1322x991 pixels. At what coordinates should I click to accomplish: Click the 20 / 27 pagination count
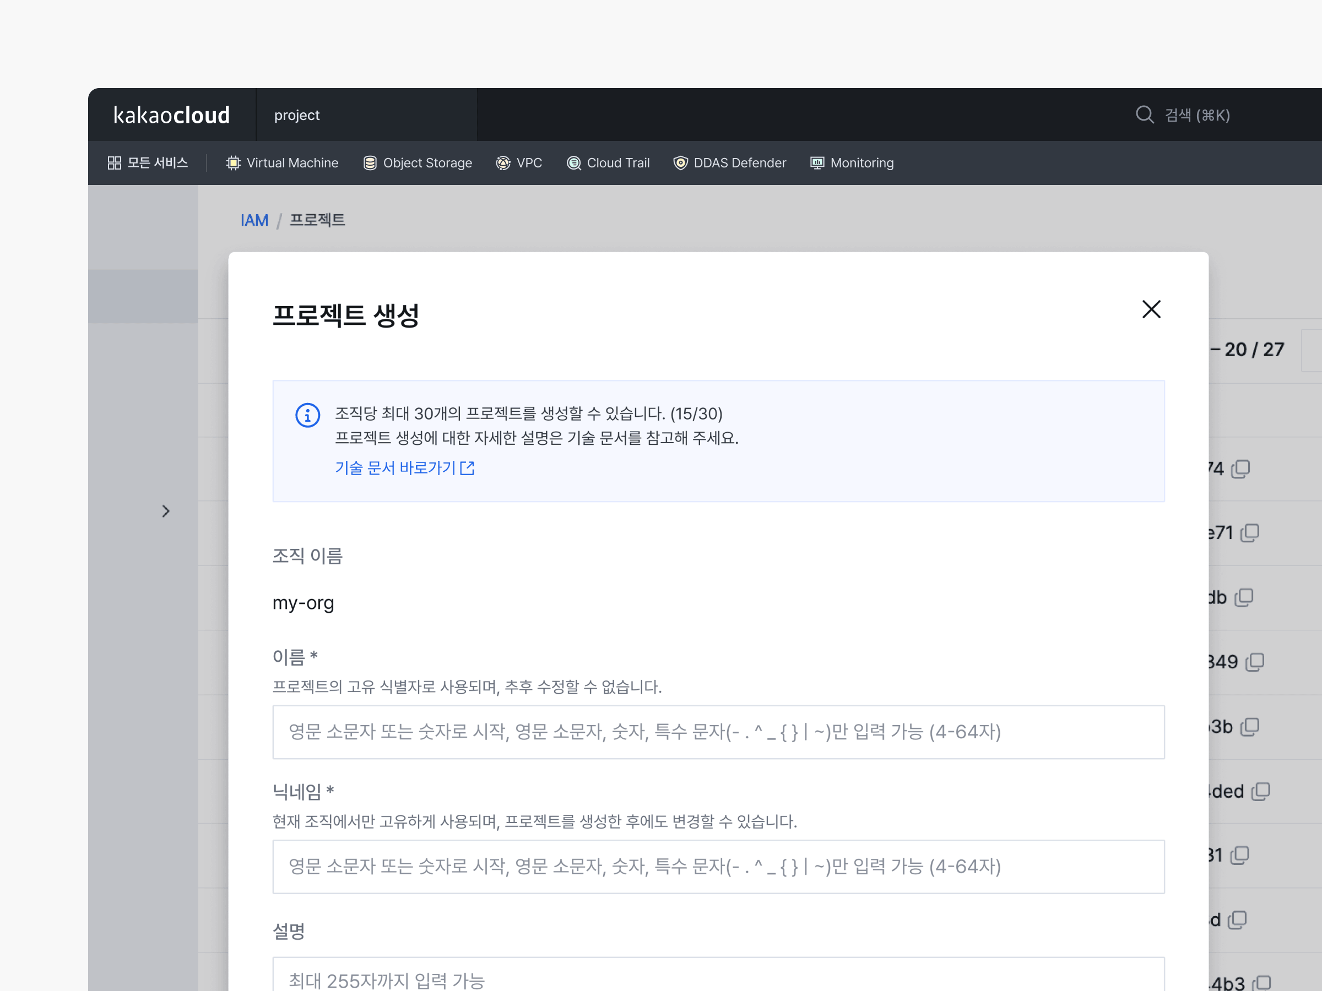pos(1254,350)
